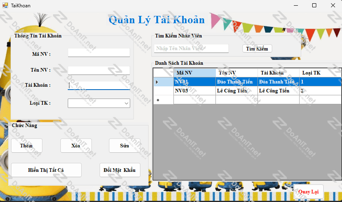The height and width of the screenshot is (202, 342).
Task: Focus the Tài Khoản text field
Action: (99, 86)
